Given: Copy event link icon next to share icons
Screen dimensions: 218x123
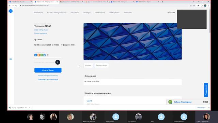Looking at the screenshot, I should [48, 55].
